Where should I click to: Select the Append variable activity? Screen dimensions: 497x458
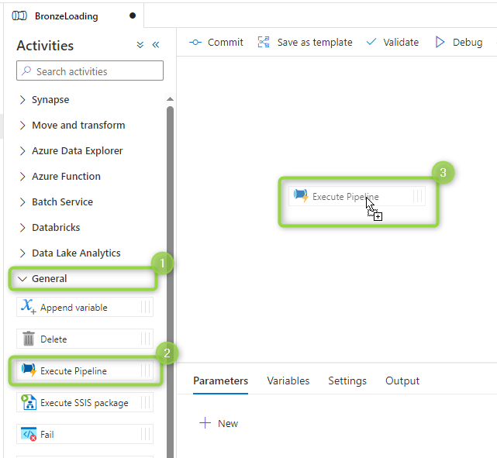(x=85, y=307)
